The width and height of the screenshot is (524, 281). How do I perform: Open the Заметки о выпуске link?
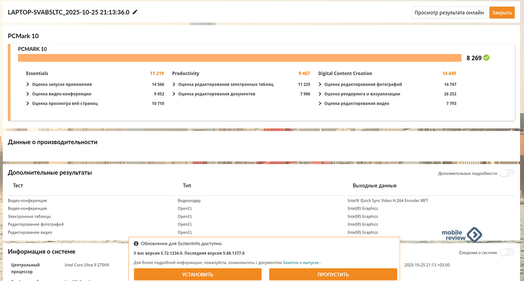click(301, 263)
